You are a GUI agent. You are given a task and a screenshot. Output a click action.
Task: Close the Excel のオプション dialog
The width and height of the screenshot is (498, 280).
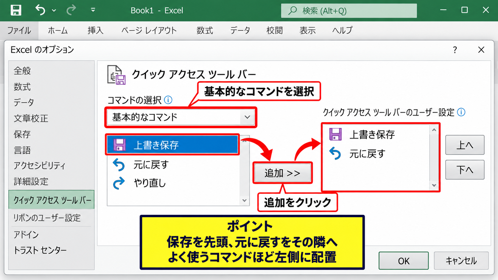tap(481, 50)
